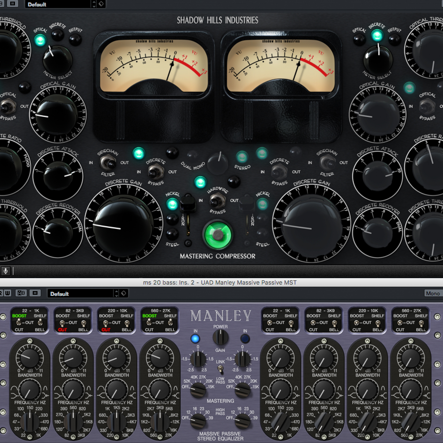Viewport: 443px width, 443px height.
Task: Click the diamond preset icon in Shadow Hills toolbar
Action: [x=101, y=4]
